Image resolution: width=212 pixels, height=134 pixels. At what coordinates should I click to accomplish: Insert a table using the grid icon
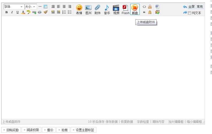tap(46, 7)
